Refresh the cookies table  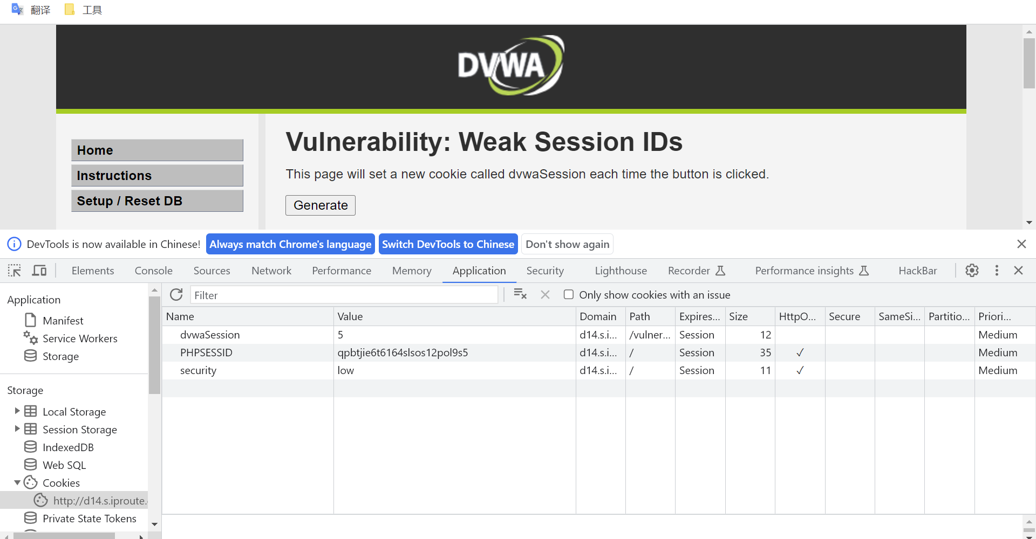pos(176,295)
